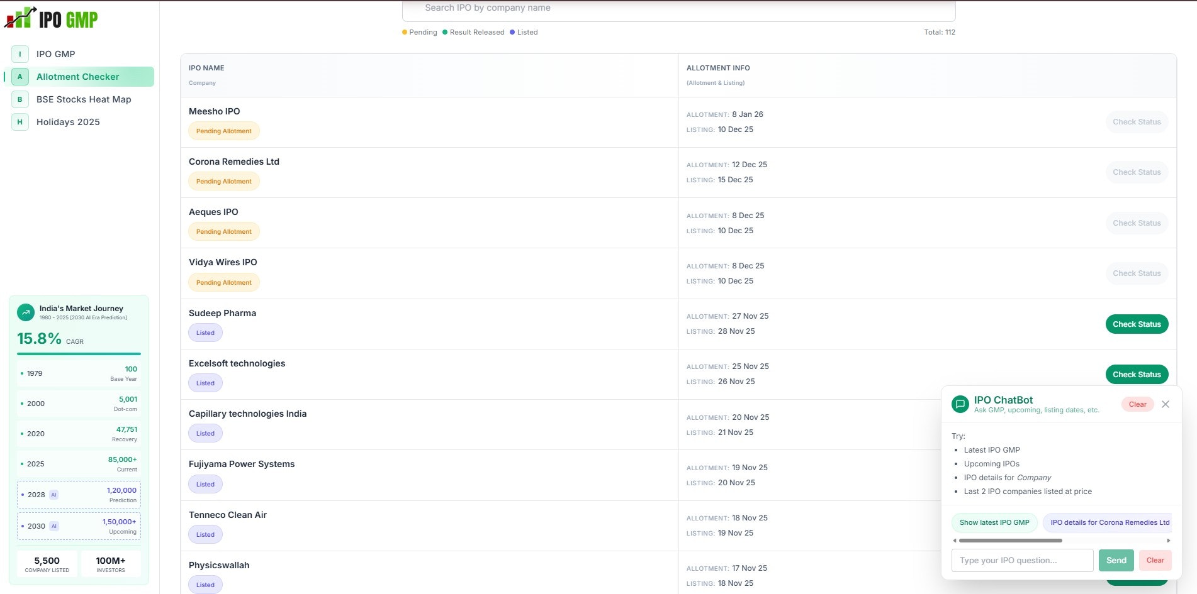Select the 'I' icon beside IPO GMP
The width and height of the screenshot is (1197, 594).
(20, 54)
